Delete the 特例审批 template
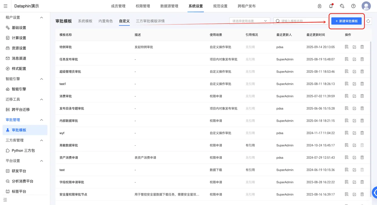 (x=362, y=47)
